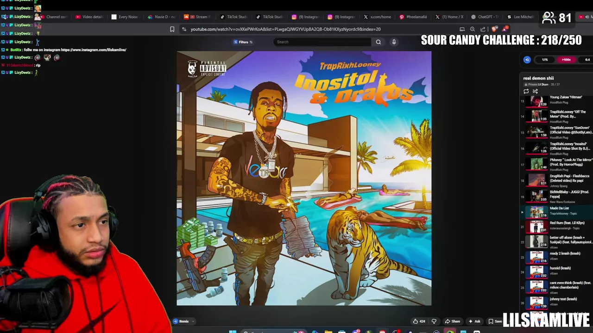593x333 pixels.
Task: Switch to the Video details tab
Action: [x=89, y=17]
